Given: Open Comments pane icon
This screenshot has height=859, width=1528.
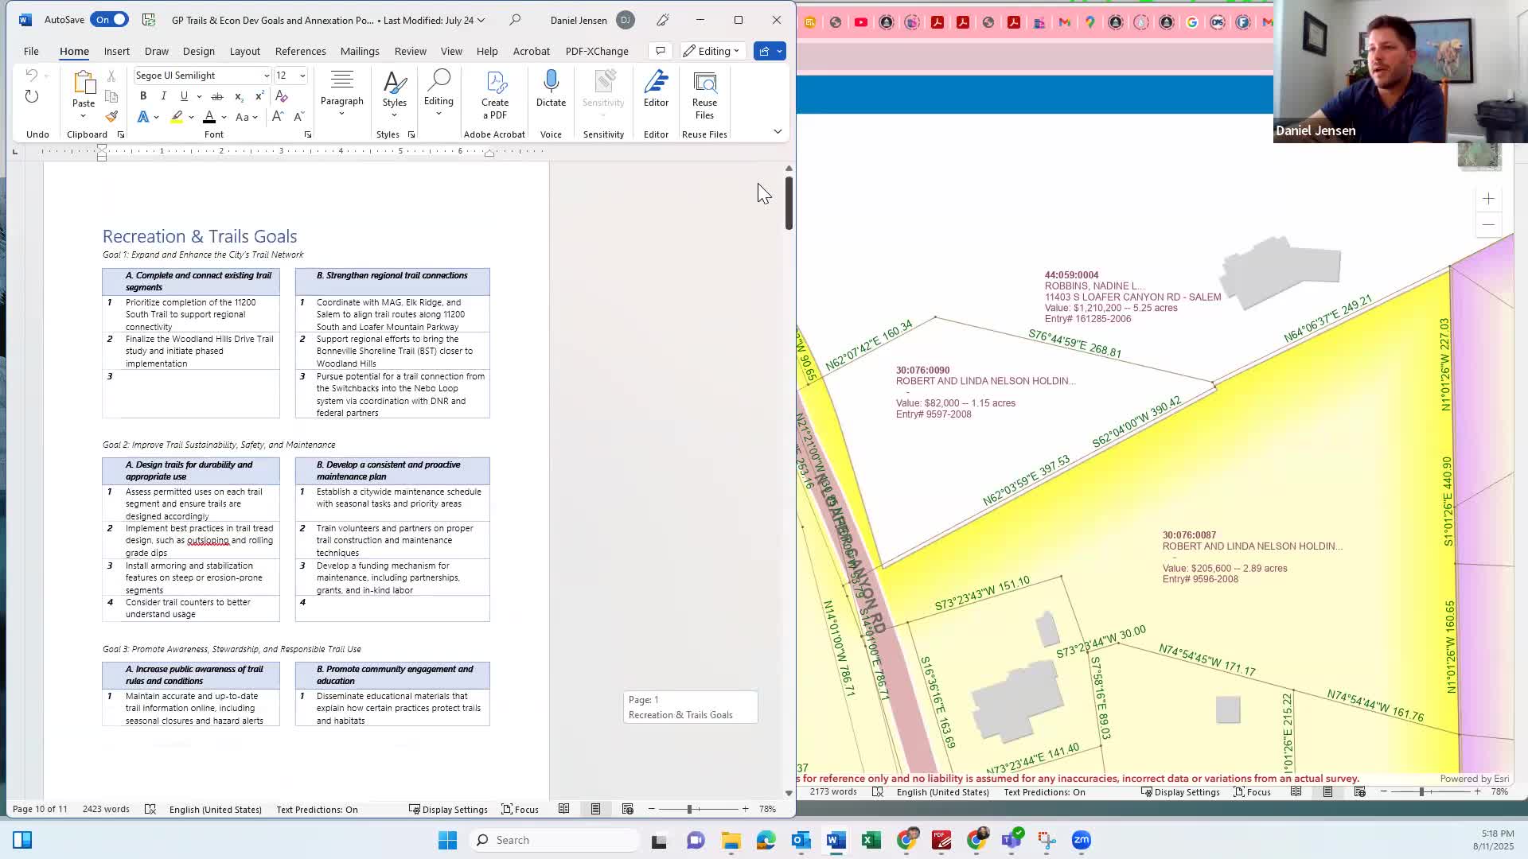Looking at the screenshot, I should (x=660, y=51).
